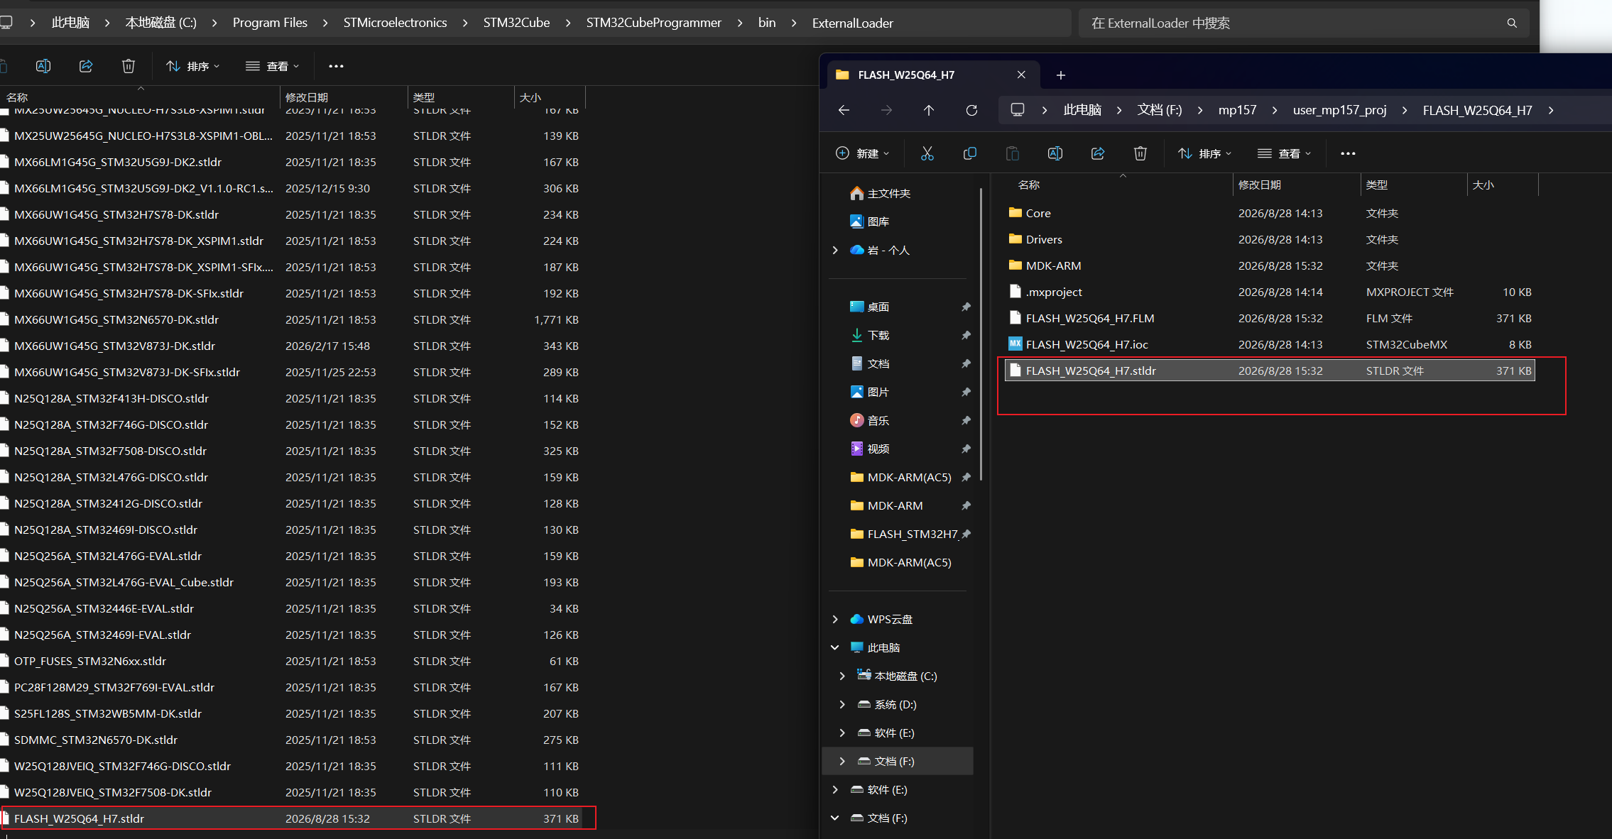Select the FLASH_W25Q64_H7 tab
Viewport: 1612px width, 839px height.
pos(934,75)
